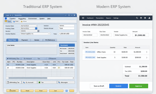Open Transactions in Modern ERP navigation

tap(100, 18)
